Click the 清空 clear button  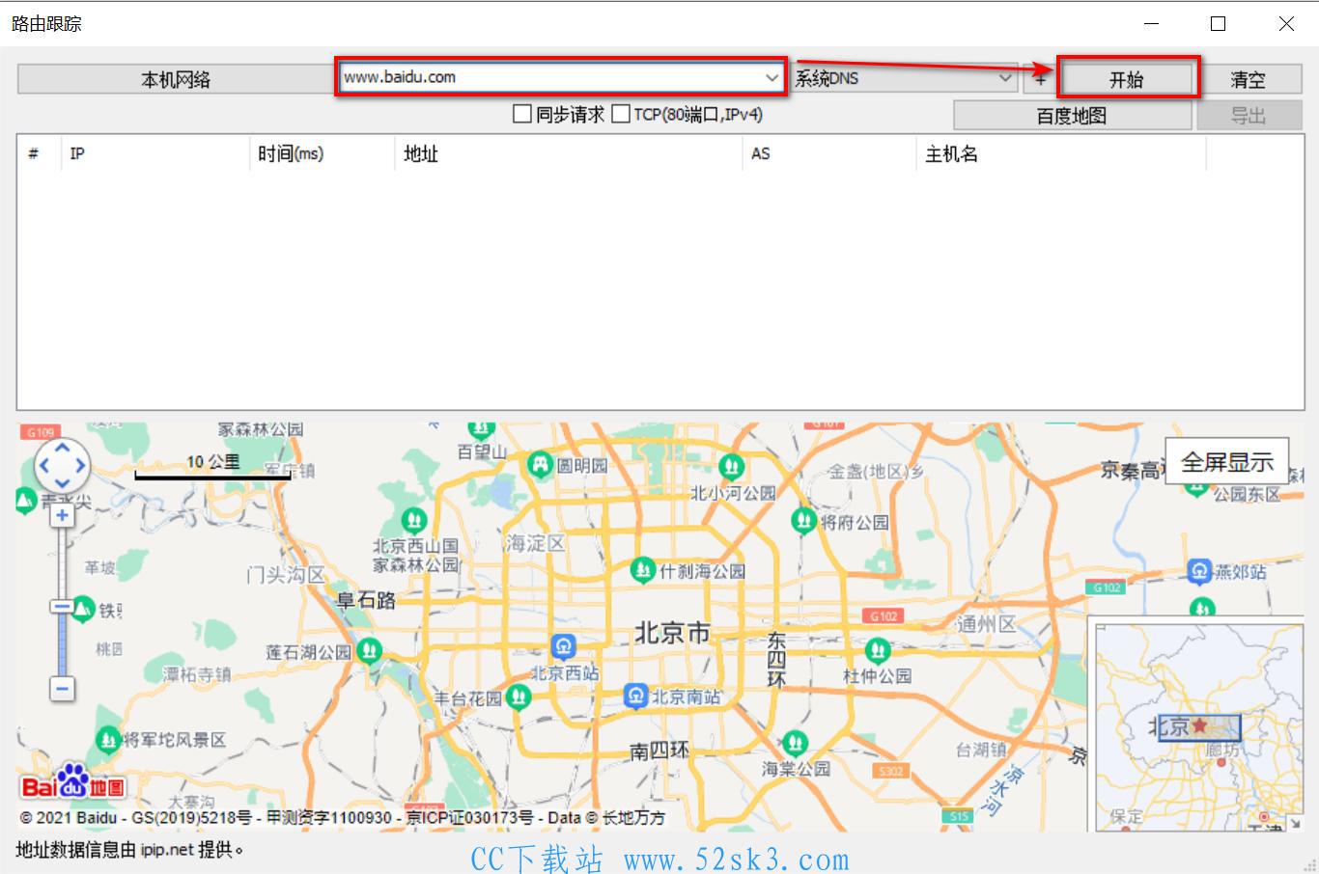pos(1248,79)
